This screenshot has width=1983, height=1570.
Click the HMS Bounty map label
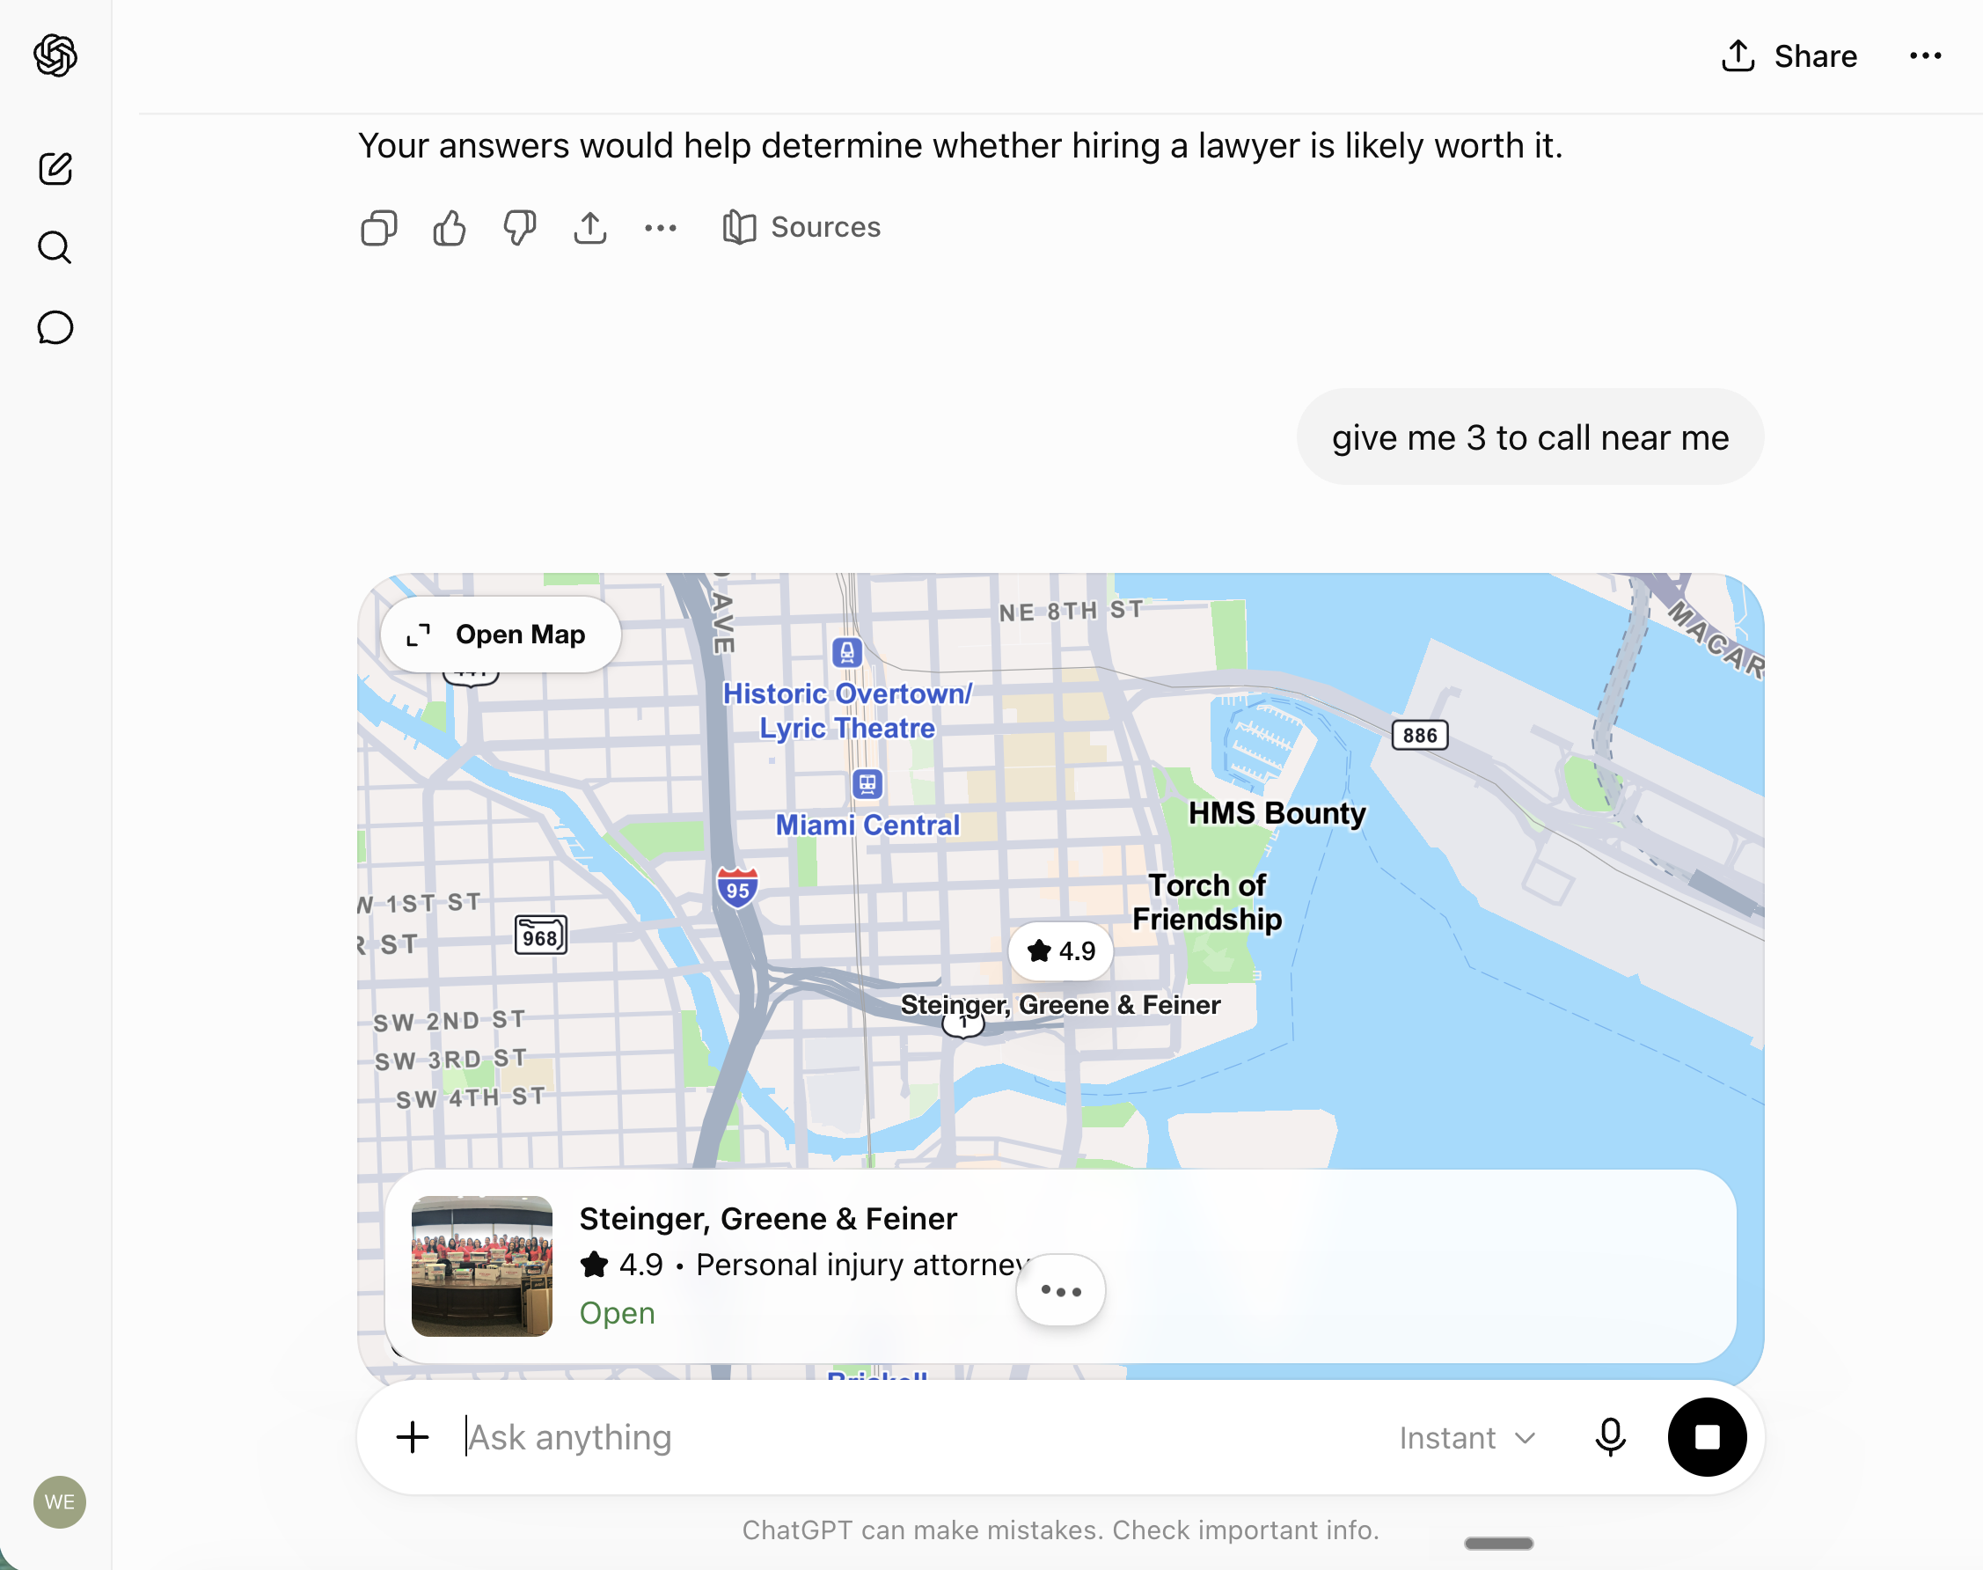1277,813
